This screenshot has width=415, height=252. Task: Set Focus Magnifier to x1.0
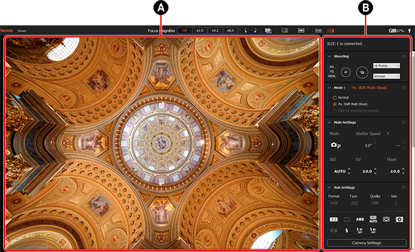point(200,30)
